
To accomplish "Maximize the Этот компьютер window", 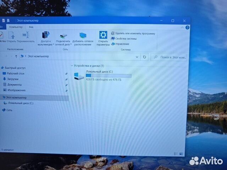I will [x=173, y=21].
